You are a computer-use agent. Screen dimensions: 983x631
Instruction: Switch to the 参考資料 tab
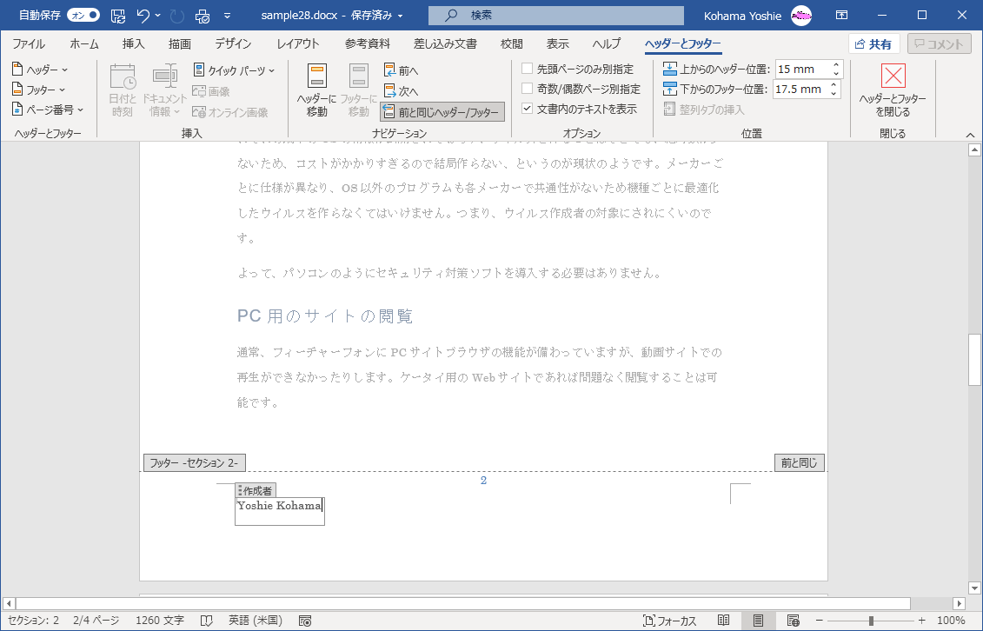(368, 43)
